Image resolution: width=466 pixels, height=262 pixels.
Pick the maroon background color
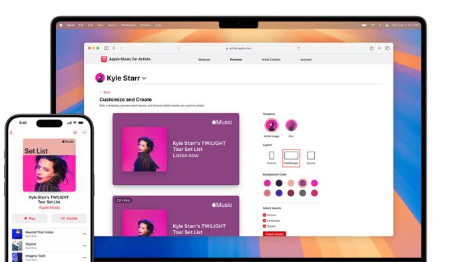291,193
